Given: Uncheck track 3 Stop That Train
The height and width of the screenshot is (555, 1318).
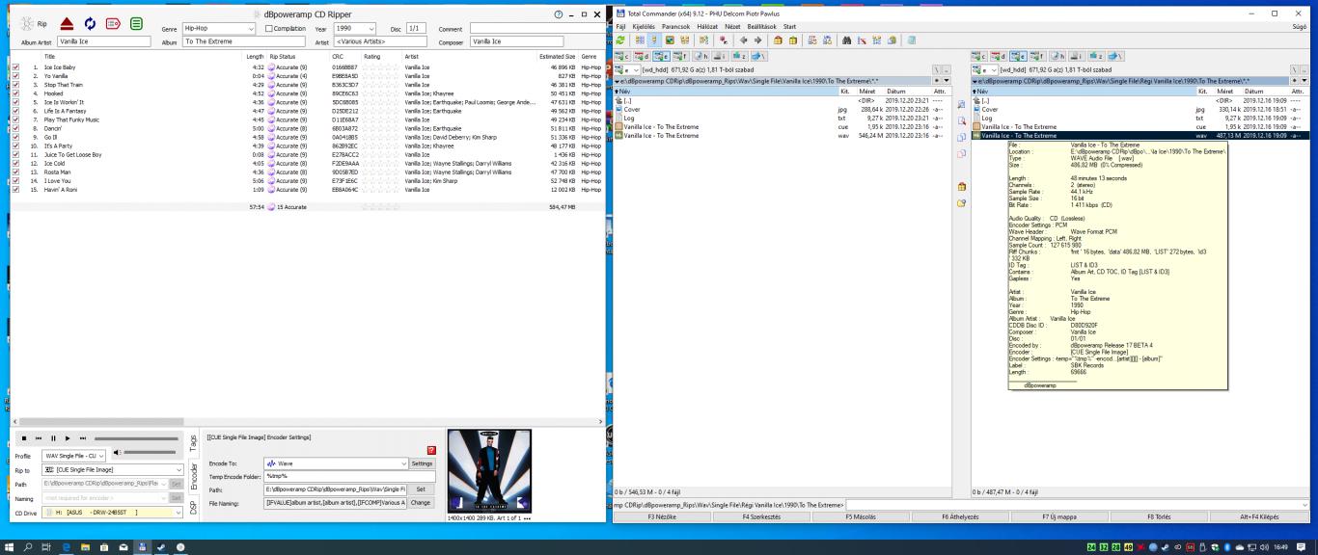Looking at the screenshot, I should pyautogui.click(x=15, y=85).
